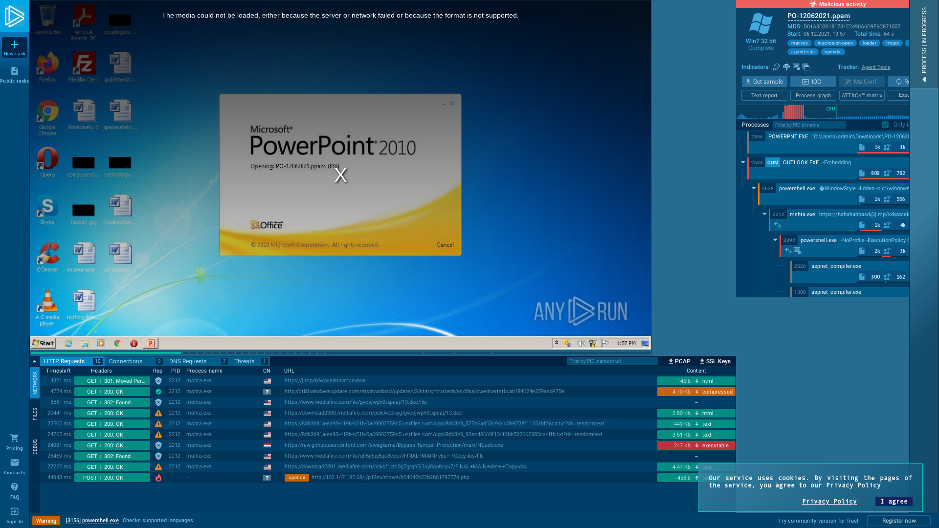
Task: Switch to DNS Requests tab
Action: (x=198, y=361)
